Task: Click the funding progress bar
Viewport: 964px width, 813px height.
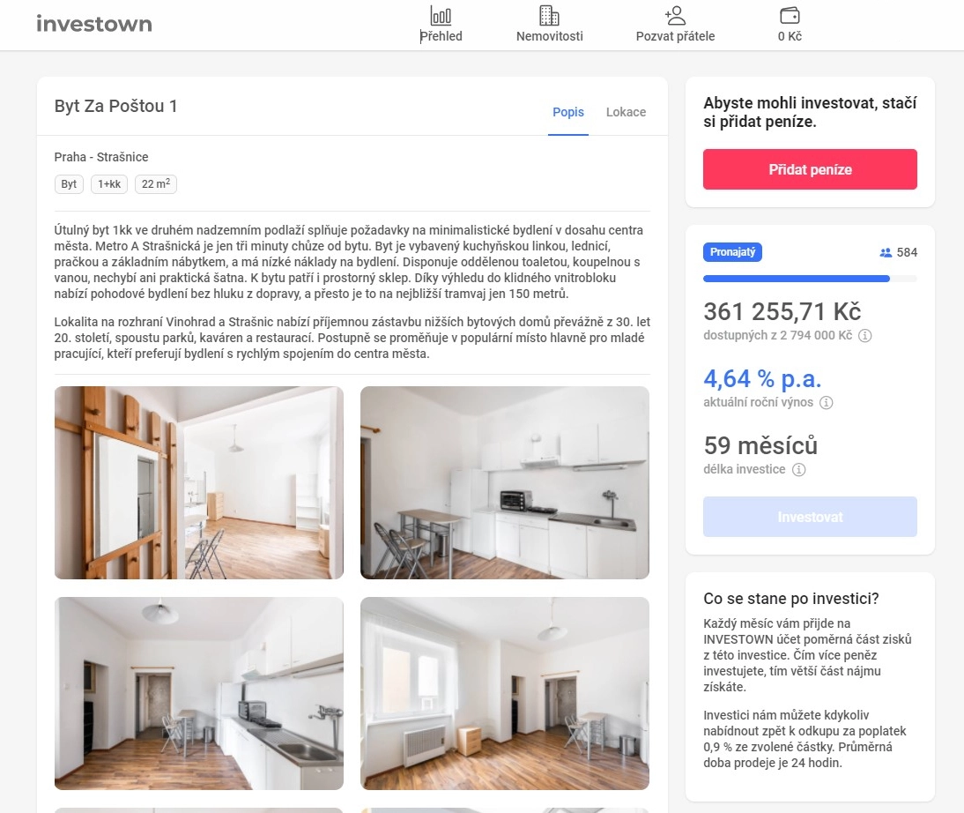Action: 810,279
